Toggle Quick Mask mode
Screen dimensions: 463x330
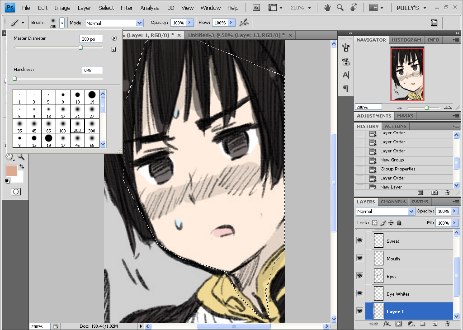tap(16, 192)
